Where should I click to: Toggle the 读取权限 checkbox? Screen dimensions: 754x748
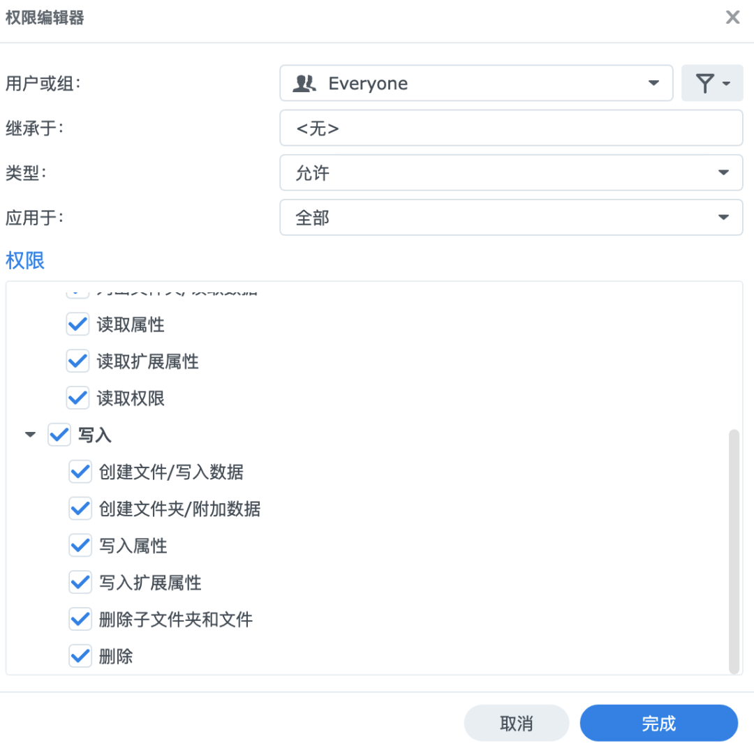77,398
